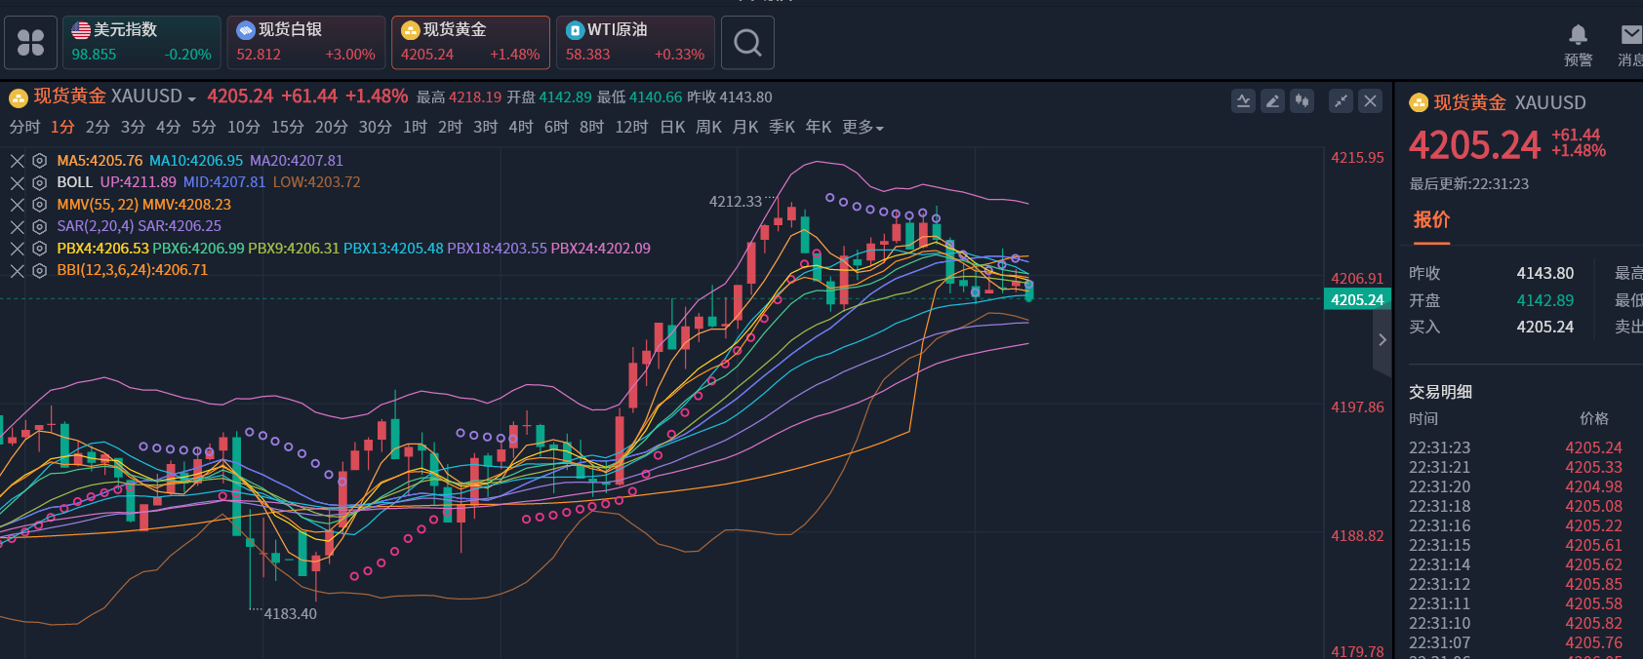Viewport: 1643px width, 659px height.
Task: Switch to the 5分 timeframe
Action: point(203,128)
